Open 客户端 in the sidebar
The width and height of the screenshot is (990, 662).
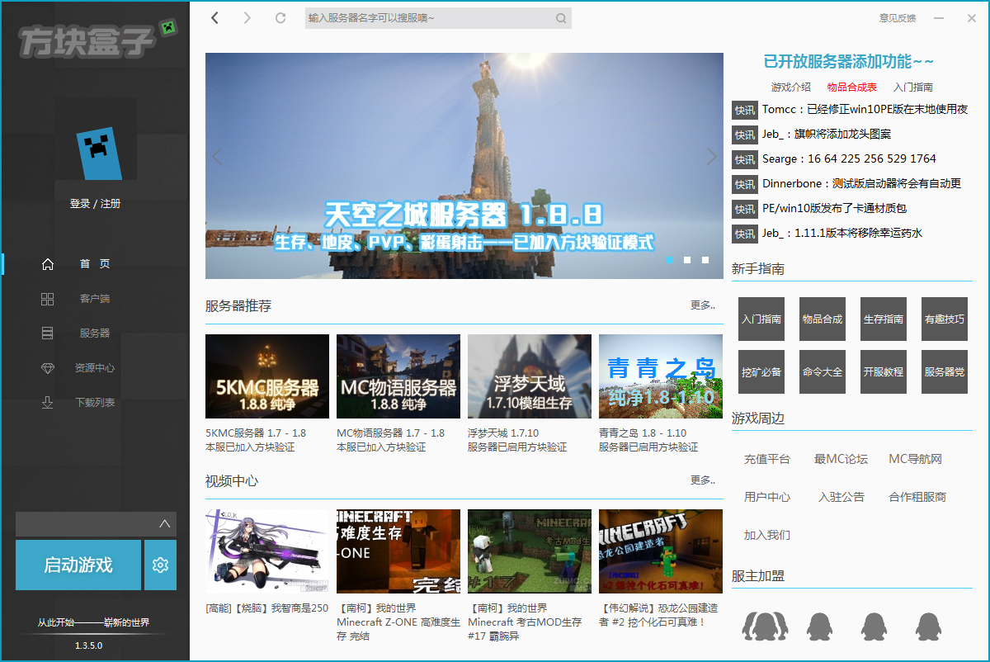tap(94, 299)
